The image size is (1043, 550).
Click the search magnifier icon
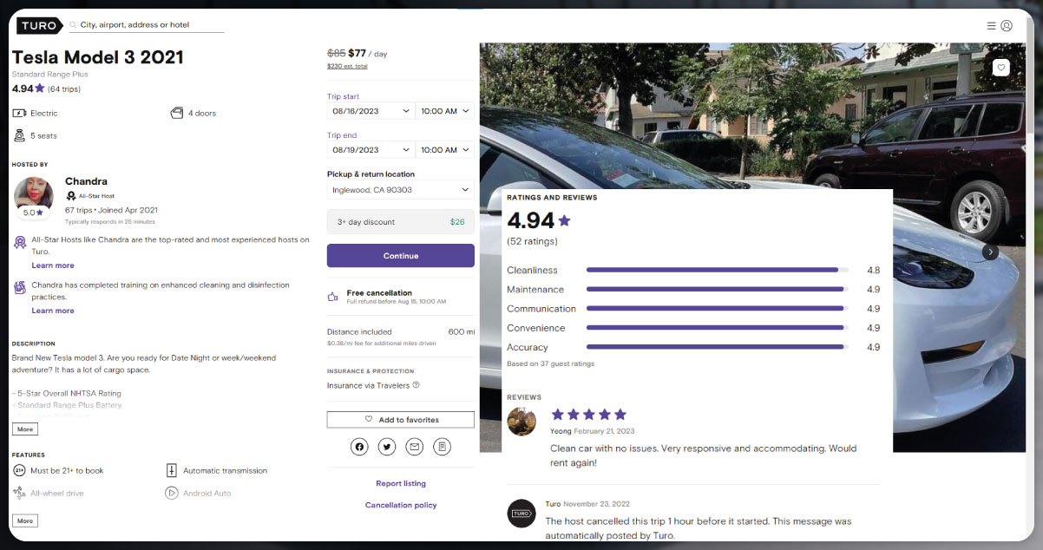[x=71, y=25]
